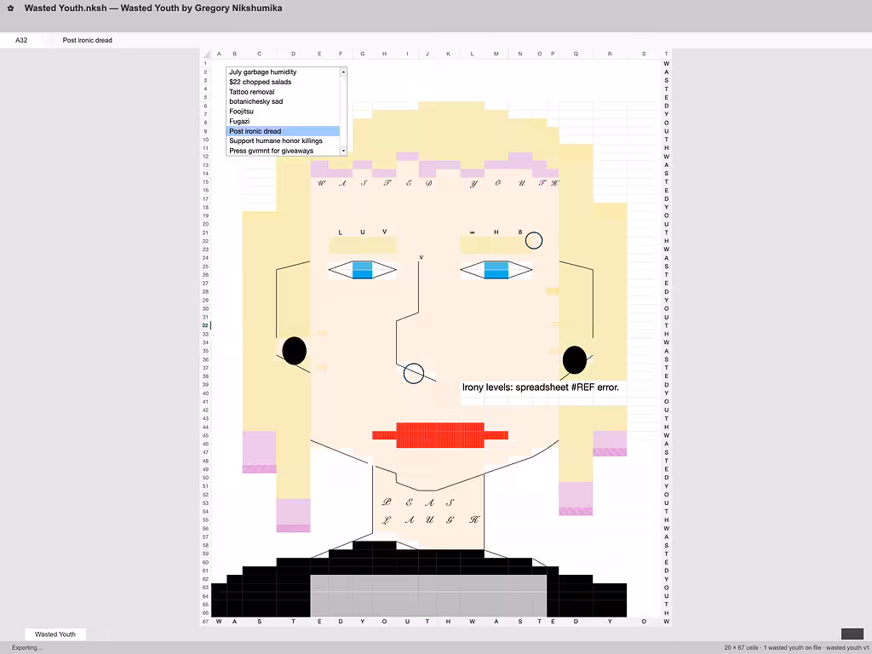Select 'July garbage humidity' in the list box
872x654 pixels.
283,72
